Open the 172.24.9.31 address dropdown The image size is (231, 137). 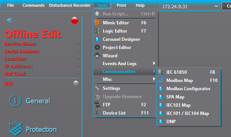pos(216,6)
